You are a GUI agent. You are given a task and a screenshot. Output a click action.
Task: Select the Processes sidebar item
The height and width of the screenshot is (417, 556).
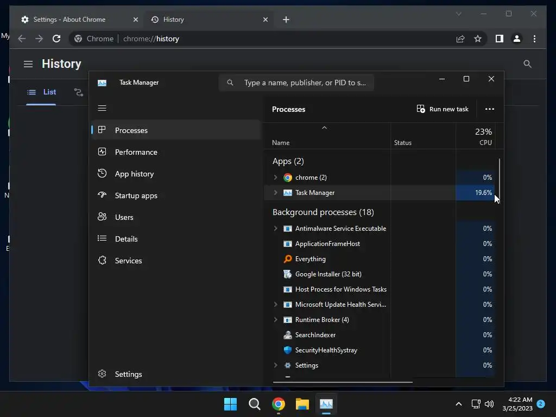click(176, 130)
